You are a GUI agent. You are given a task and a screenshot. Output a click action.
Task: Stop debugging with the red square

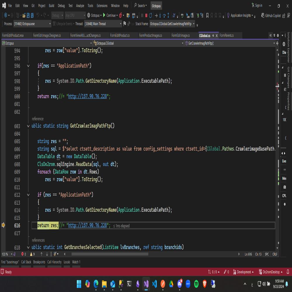[146, 15]
